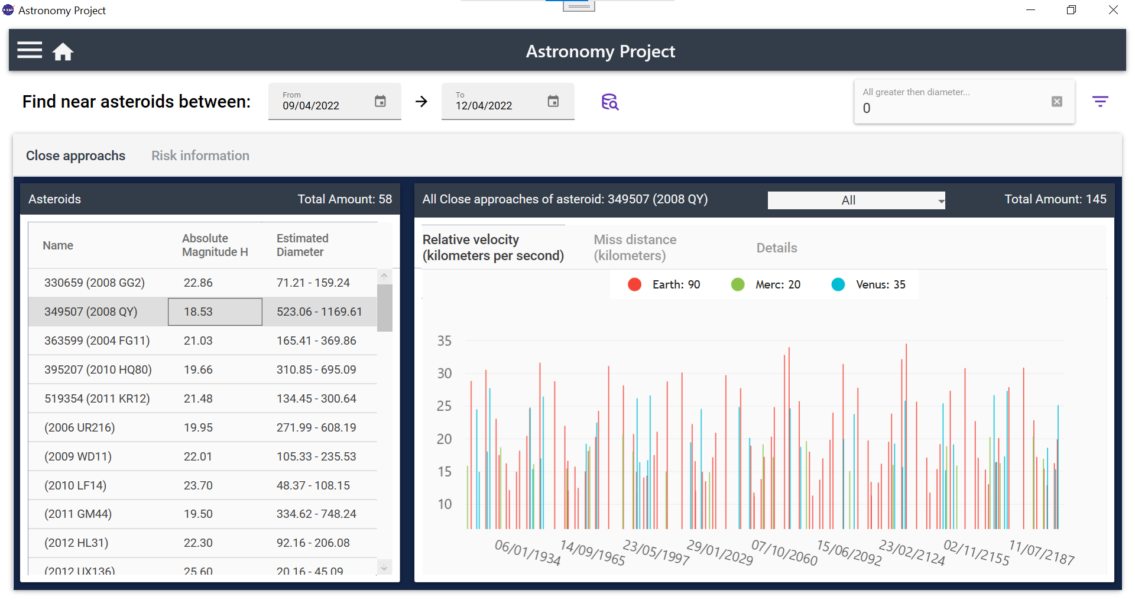Run the asteroid database search
Screen dimensions: 1135x603
(610, 102)
